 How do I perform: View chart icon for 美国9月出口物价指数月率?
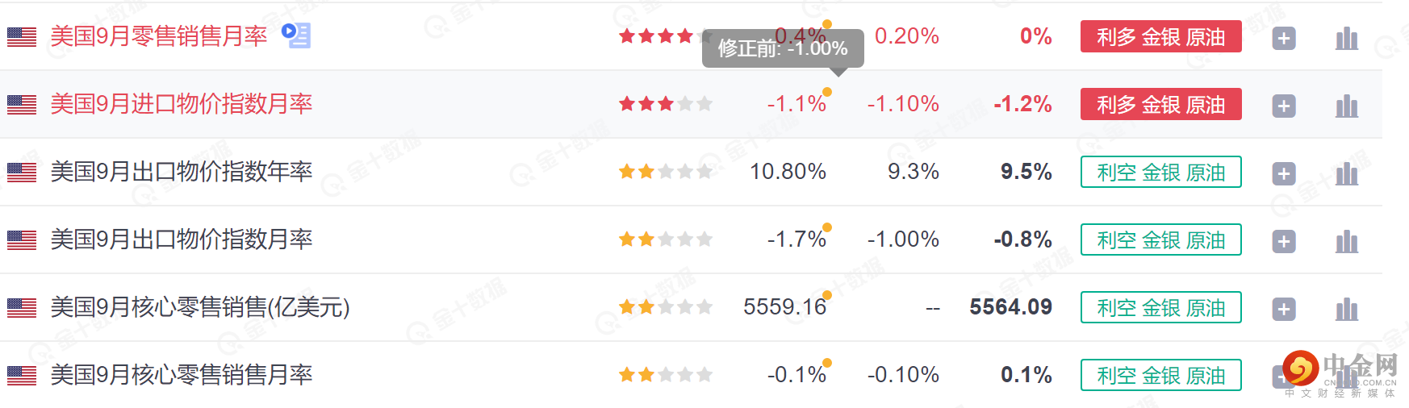pos(1346,241)
